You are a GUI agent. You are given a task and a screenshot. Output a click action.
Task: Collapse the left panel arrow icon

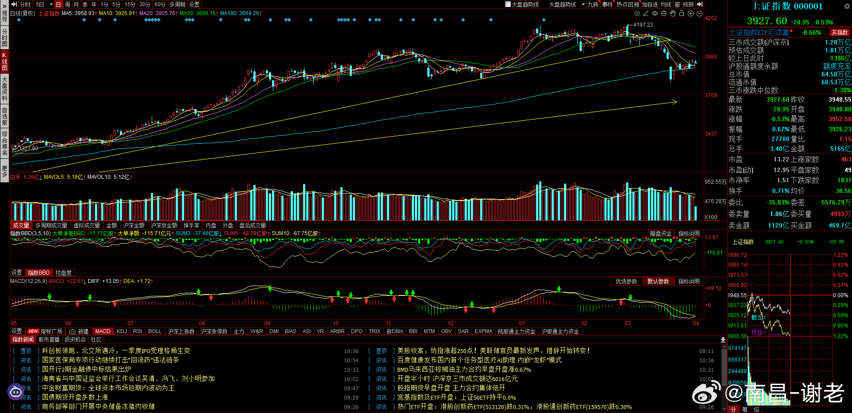[x=14, y=4]
